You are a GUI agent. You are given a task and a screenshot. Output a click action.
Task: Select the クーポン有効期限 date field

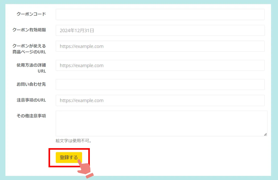point(160,30)
